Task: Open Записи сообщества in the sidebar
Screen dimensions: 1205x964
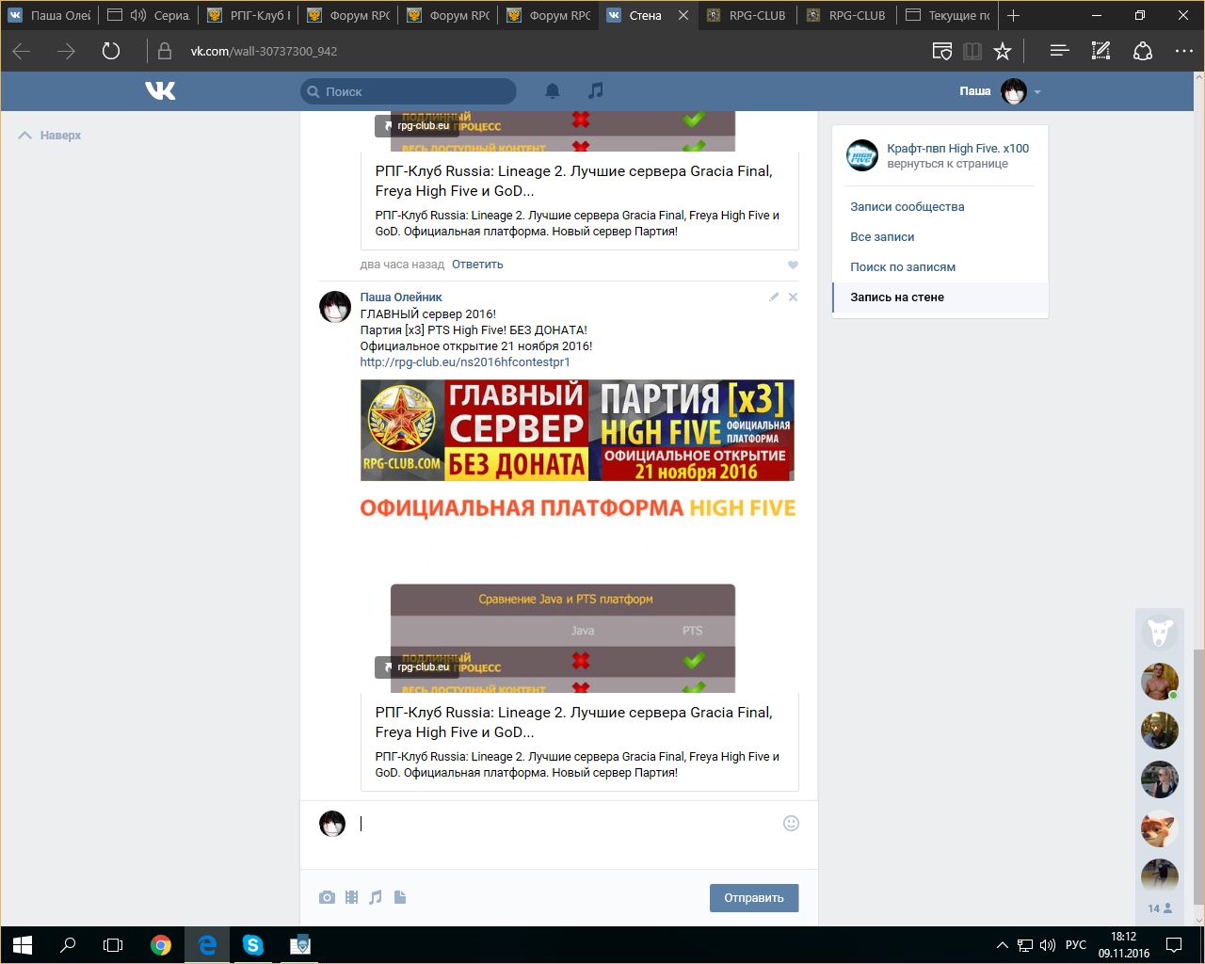Action: tap(908, 207)
